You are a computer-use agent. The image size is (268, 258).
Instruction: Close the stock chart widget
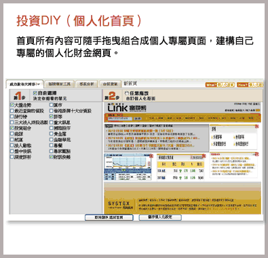click(151, 156)
